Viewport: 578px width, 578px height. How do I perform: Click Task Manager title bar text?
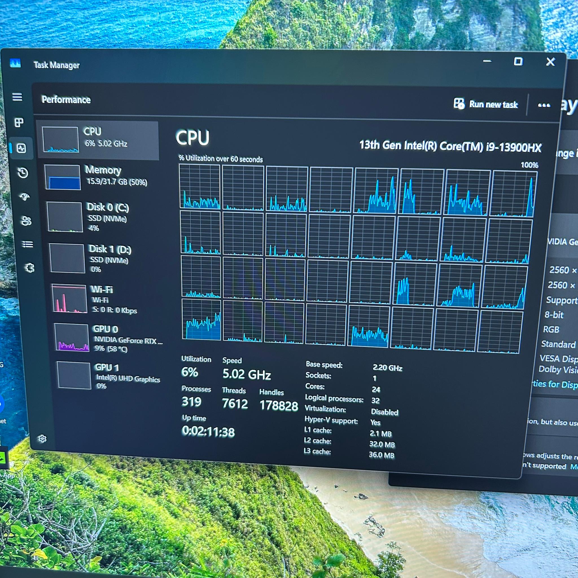56,65
